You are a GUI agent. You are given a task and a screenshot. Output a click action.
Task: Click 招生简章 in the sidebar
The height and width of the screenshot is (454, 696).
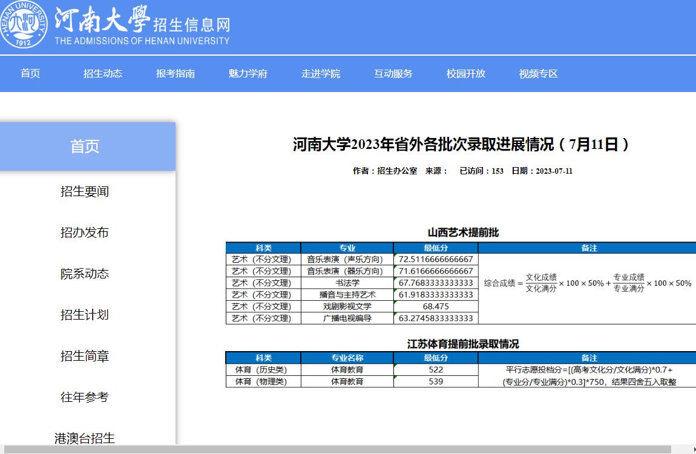(x=84, y=356)
